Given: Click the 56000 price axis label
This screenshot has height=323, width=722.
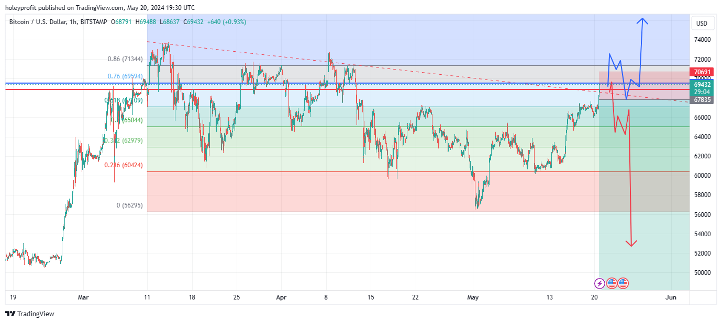Looking at the screenshot, I should point(702,215).
